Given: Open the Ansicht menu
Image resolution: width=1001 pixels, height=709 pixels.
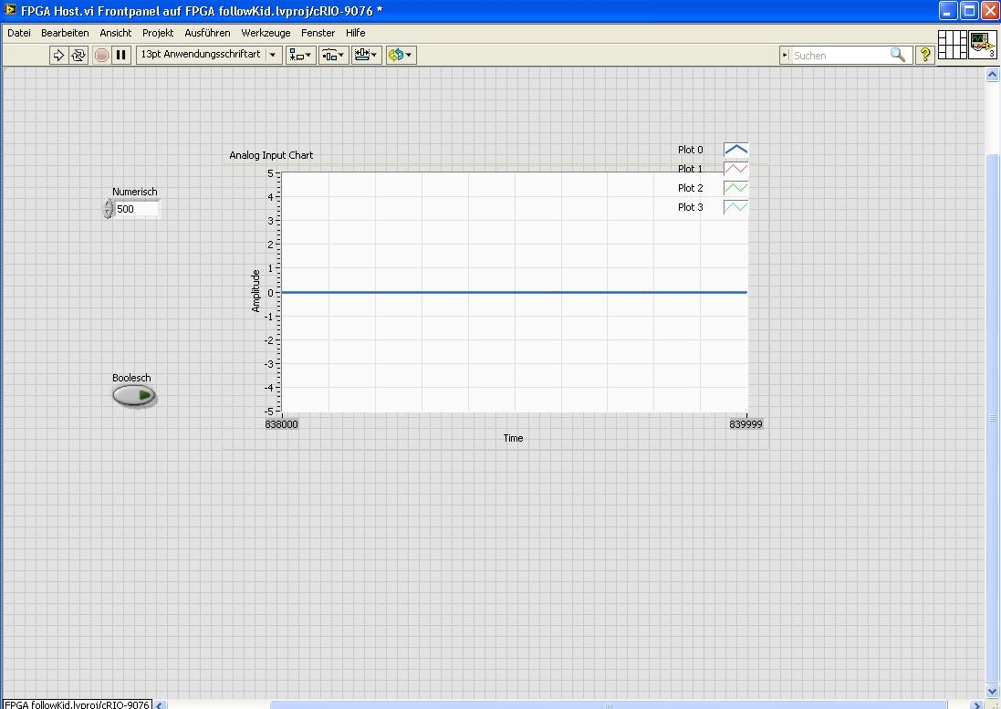Looking at the screenshot, I should coord(116,33).
